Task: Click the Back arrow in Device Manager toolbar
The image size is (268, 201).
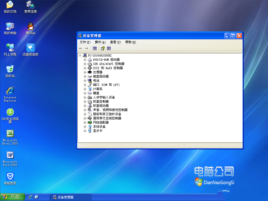Action: point(81,48)
